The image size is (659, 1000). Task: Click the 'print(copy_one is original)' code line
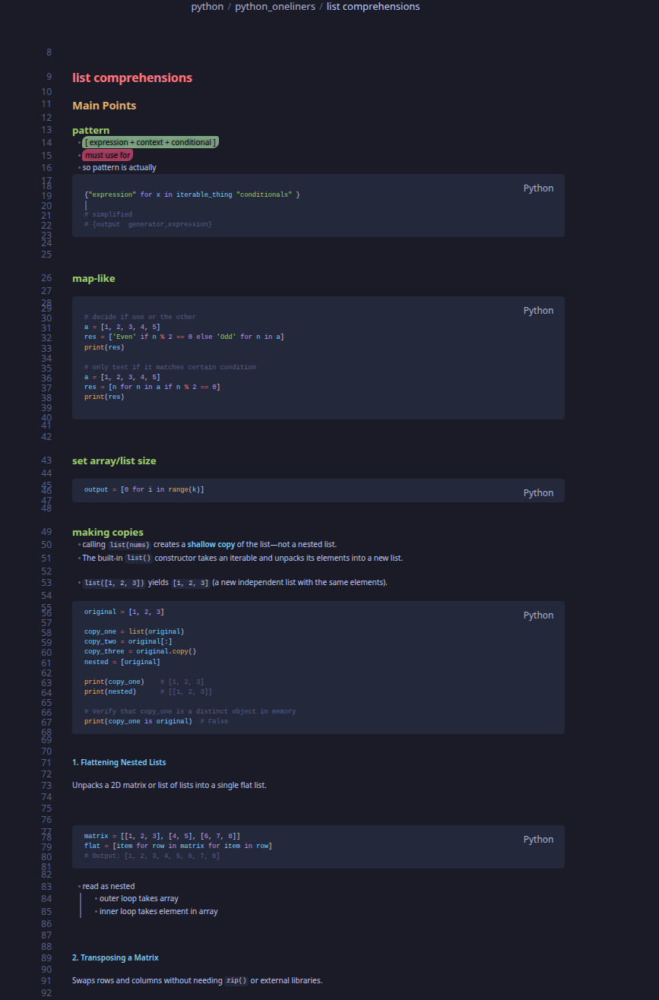point(138,721)
